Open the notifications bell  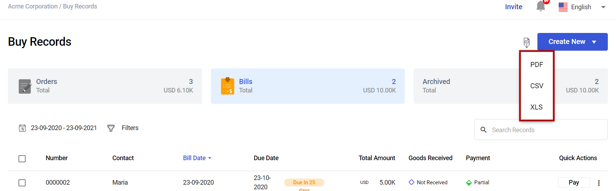(x=541, y=6)
